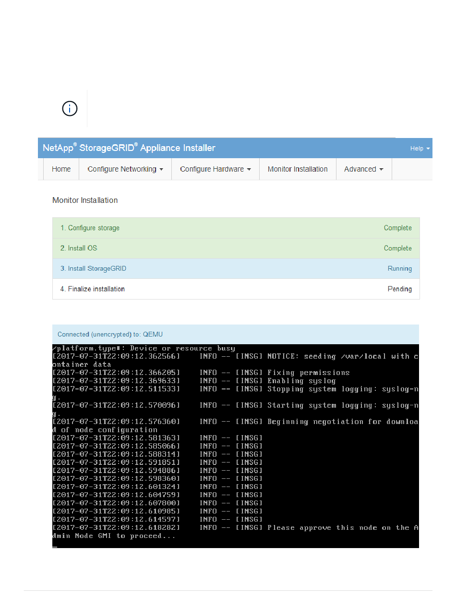Click the Complete status for Install OS
The width and height of the screenshot is (456, 600).
(398, 248)
